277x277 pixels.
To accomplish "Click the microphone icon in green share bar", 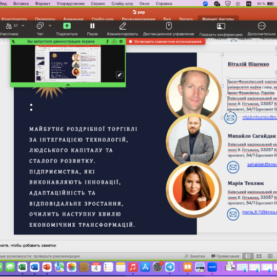I will pos(107,42).
